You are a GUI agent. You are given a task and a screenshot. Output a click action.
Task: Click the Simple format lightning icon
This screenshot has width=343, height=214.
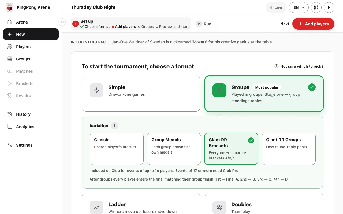[96, 90]
